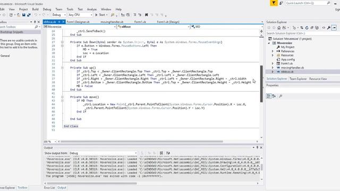The width and height of the screenshot is (340, 191).
Task: Click the feedback icon beside Quick Launch
Action: pos(281,3)
